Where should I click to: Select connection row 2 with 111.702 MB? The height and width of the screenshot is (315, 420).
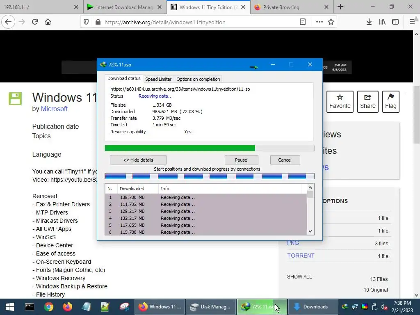pos(206,204)
